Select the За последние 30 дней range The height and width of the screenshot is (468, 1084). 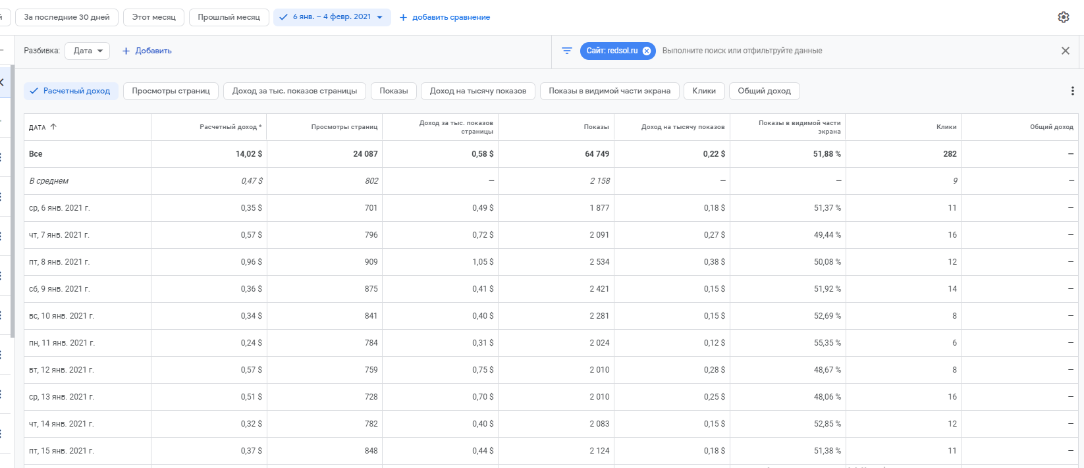point(67,17)
